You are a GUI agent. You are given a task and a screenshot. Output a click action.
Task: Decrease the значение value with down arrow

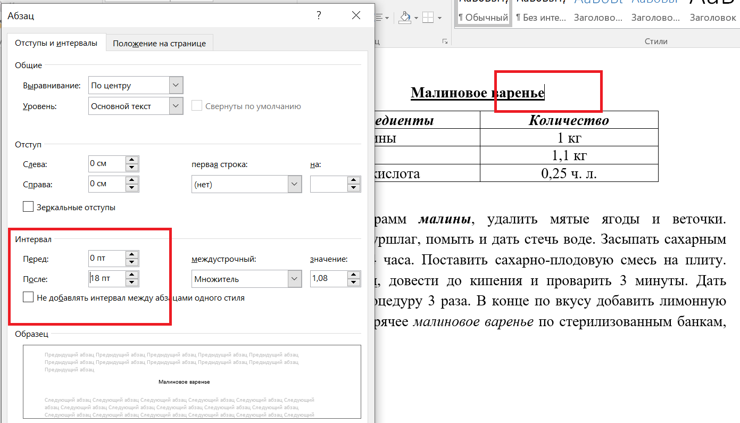[354, 283]
